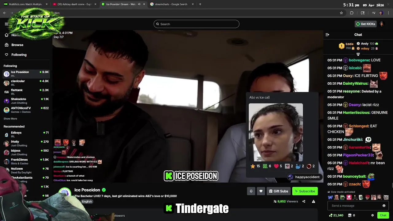Image resolution: width=393 pixels, height=221 pixels.
Task: Click username bounceyball in chat
Action: point(354,177)
